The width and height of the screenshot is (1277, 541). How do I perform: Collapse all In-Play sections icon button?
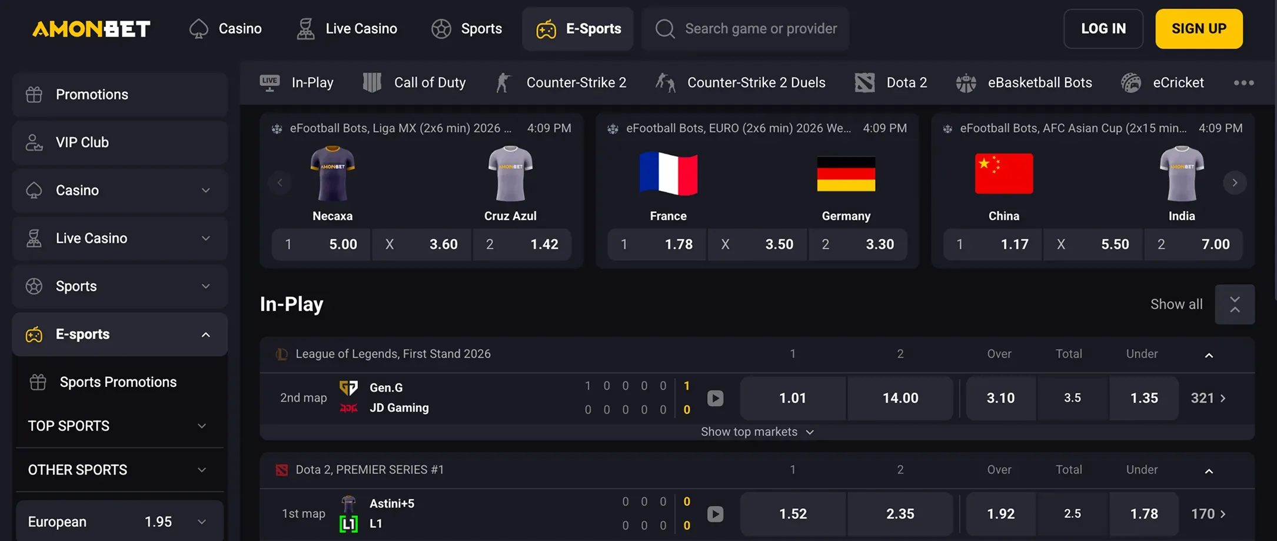tap(1235, 305)
